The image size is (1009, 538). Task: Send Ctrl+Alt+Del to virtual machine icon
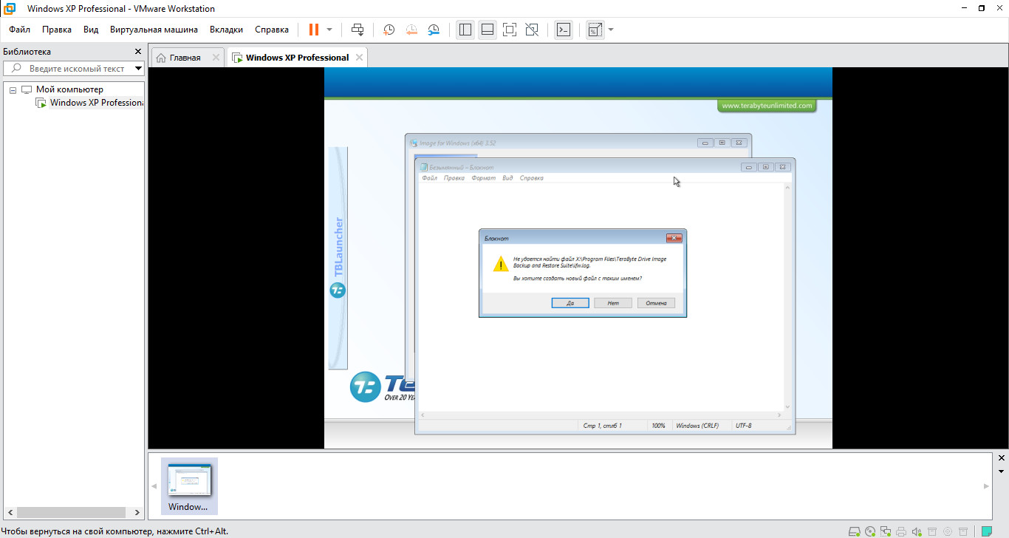click(x=358, y=30)
